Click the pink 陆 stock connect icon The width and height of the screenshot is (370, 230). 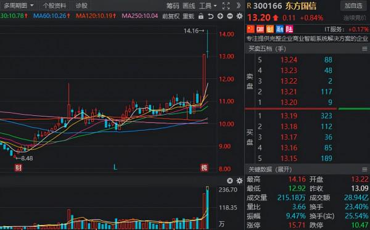[x=289, y=29]
